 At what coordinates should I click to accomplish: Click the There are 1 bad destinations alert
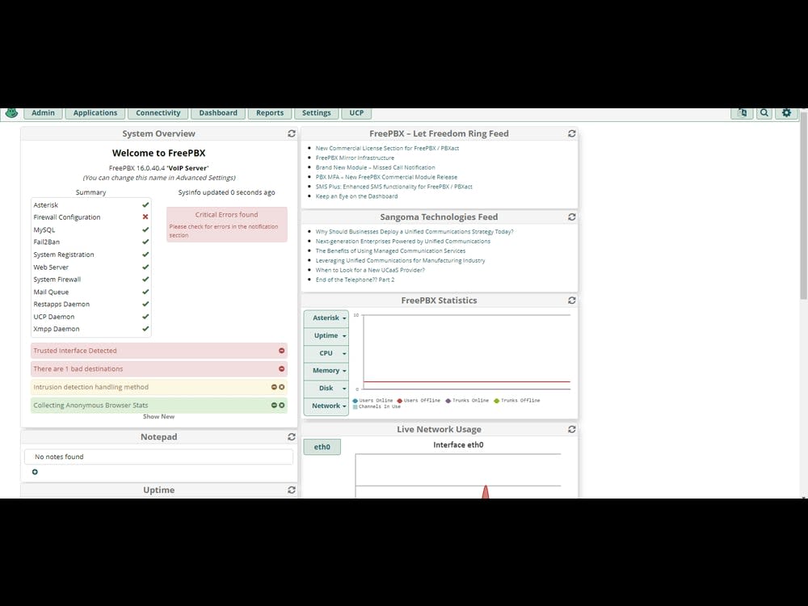(x=158, y=369)
